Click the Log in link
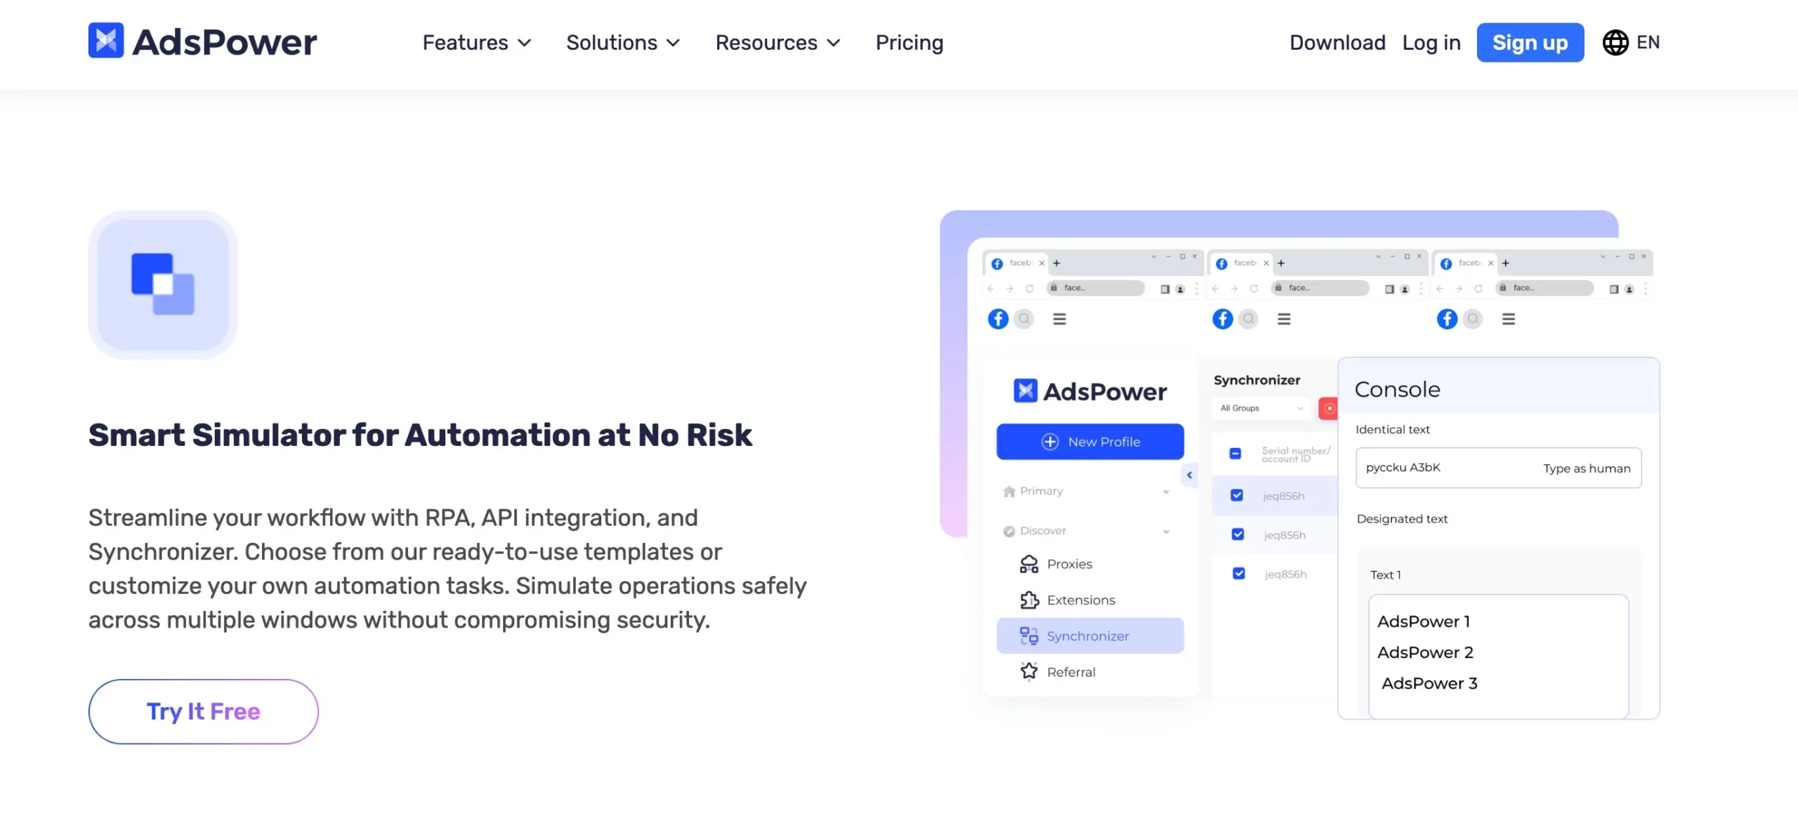 (x=1431, y=43)
